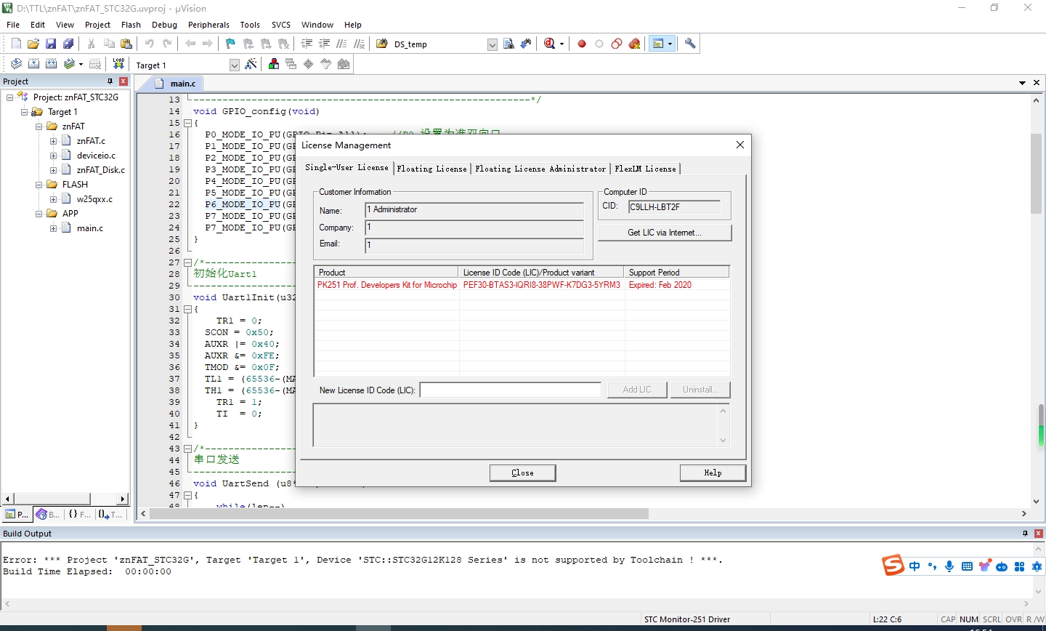Click the Select Software Packs icon

click(326, 64)
